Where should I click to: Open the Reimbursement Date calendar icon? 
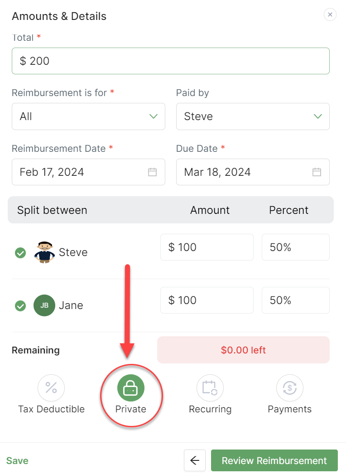[x=153, y=172]
